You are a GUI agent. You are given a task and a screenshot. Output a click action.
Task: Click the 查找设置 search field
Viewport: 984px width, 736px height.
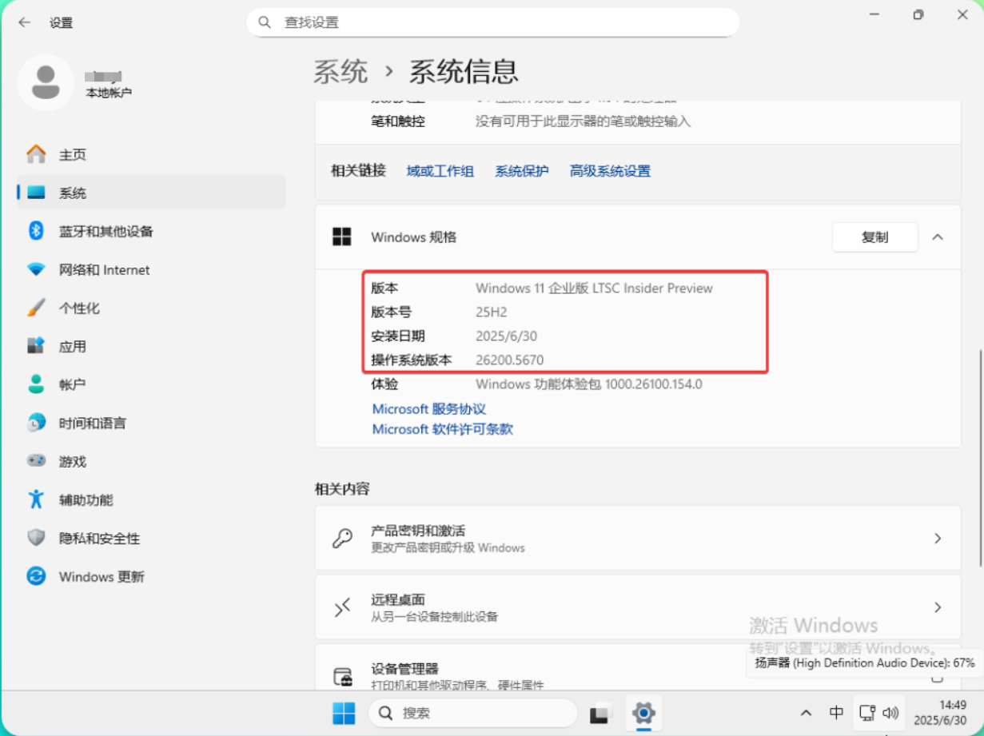pyautogui.click(x=493, y=22)
